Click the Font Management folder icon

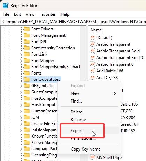click(27, 35)
